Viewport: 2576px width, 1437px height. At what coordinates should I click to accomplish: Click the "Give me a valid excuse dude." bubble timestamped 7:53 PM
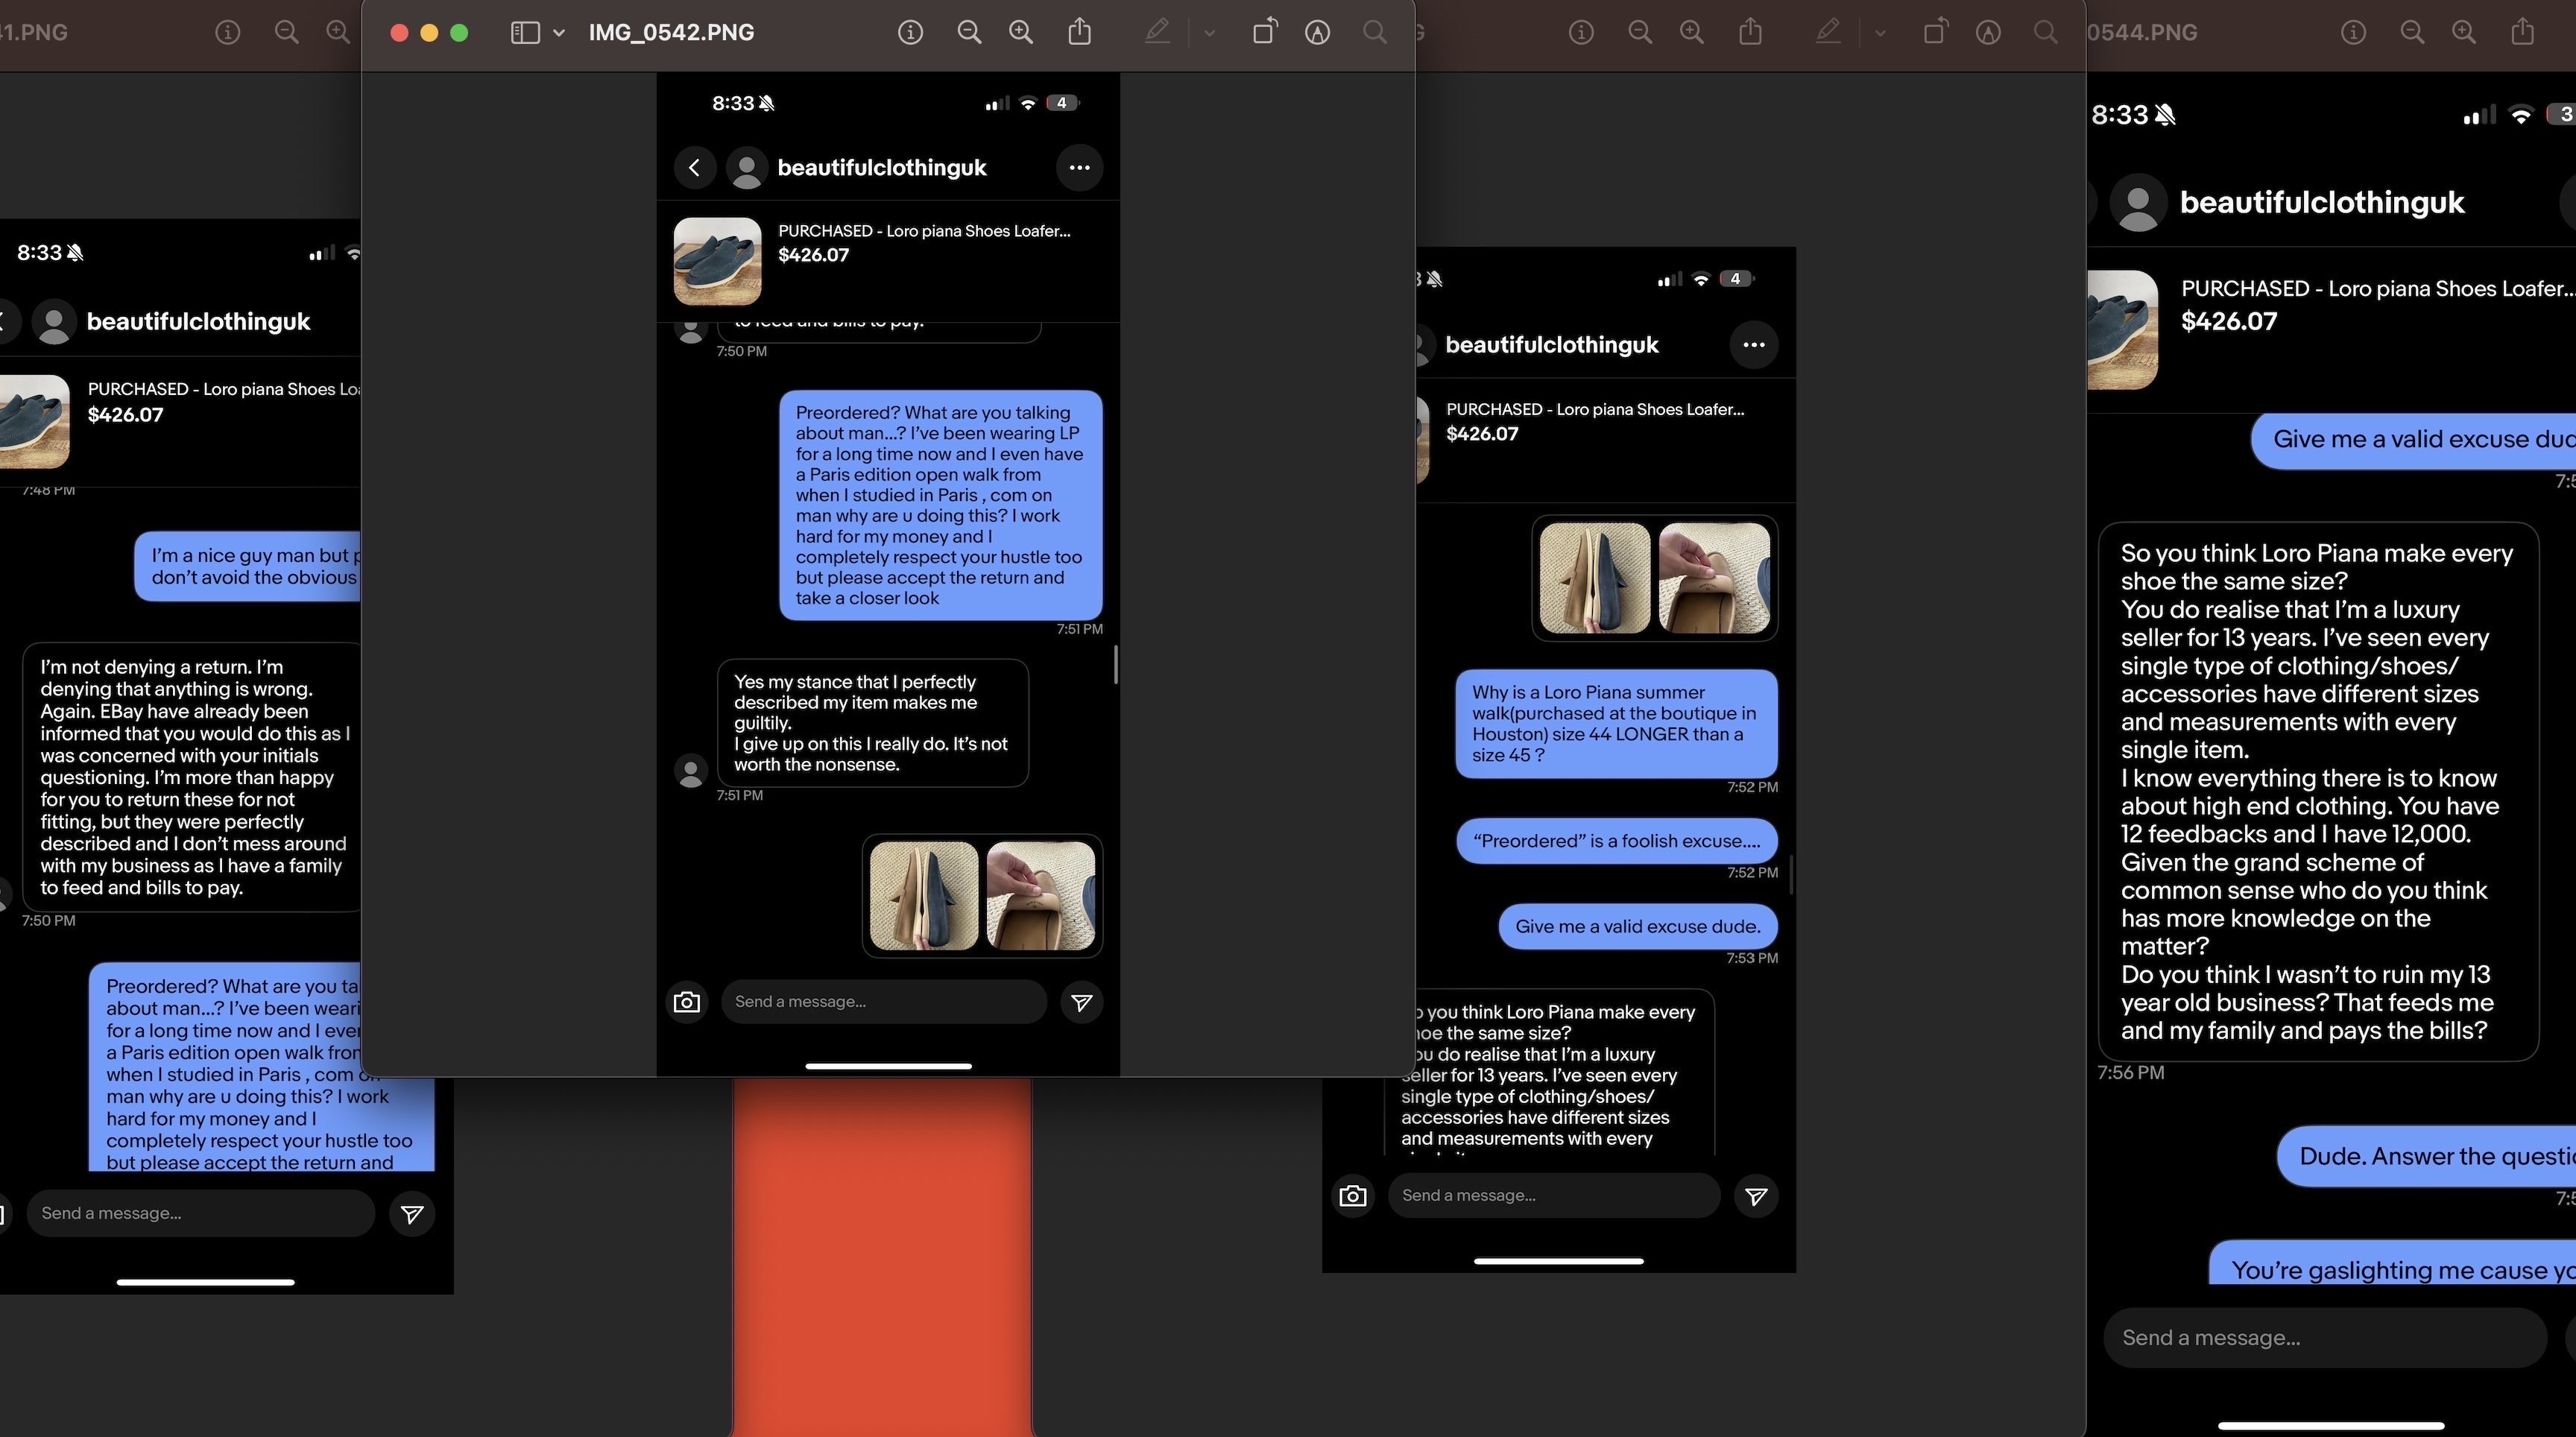[x=1638, y=927]
